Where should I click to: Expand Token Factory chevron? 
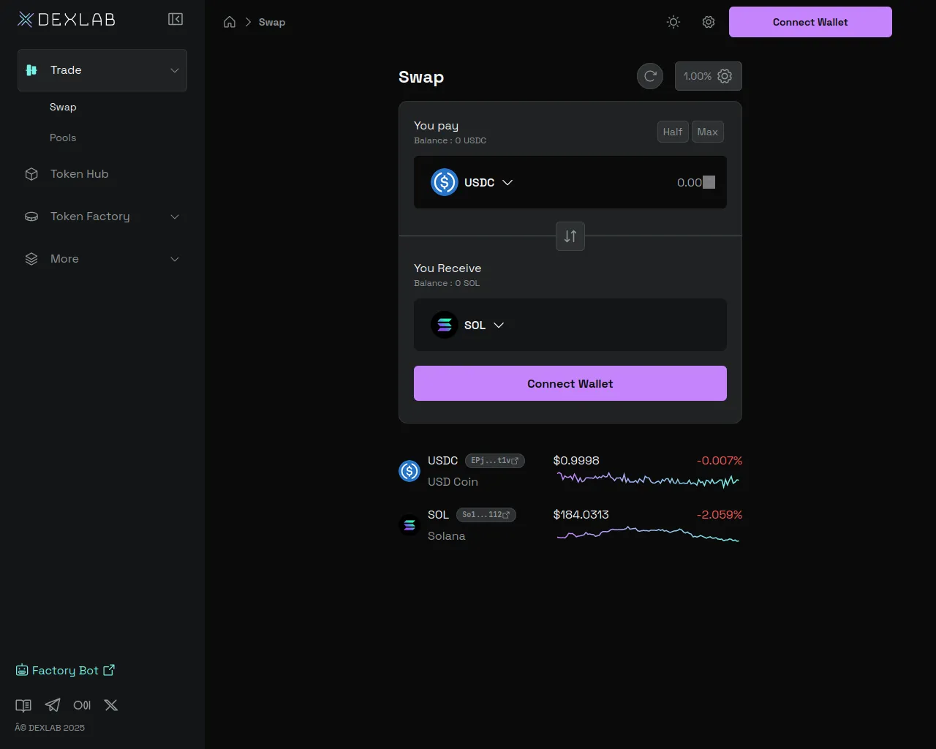tap(175, 217)
